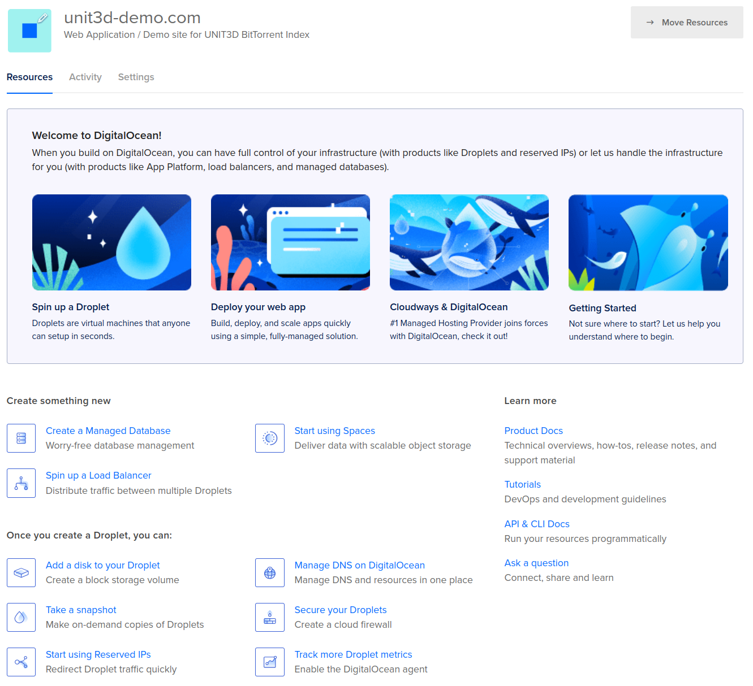Click the 'Welcome to DigitalOcean!' heading

coord(97,136)
